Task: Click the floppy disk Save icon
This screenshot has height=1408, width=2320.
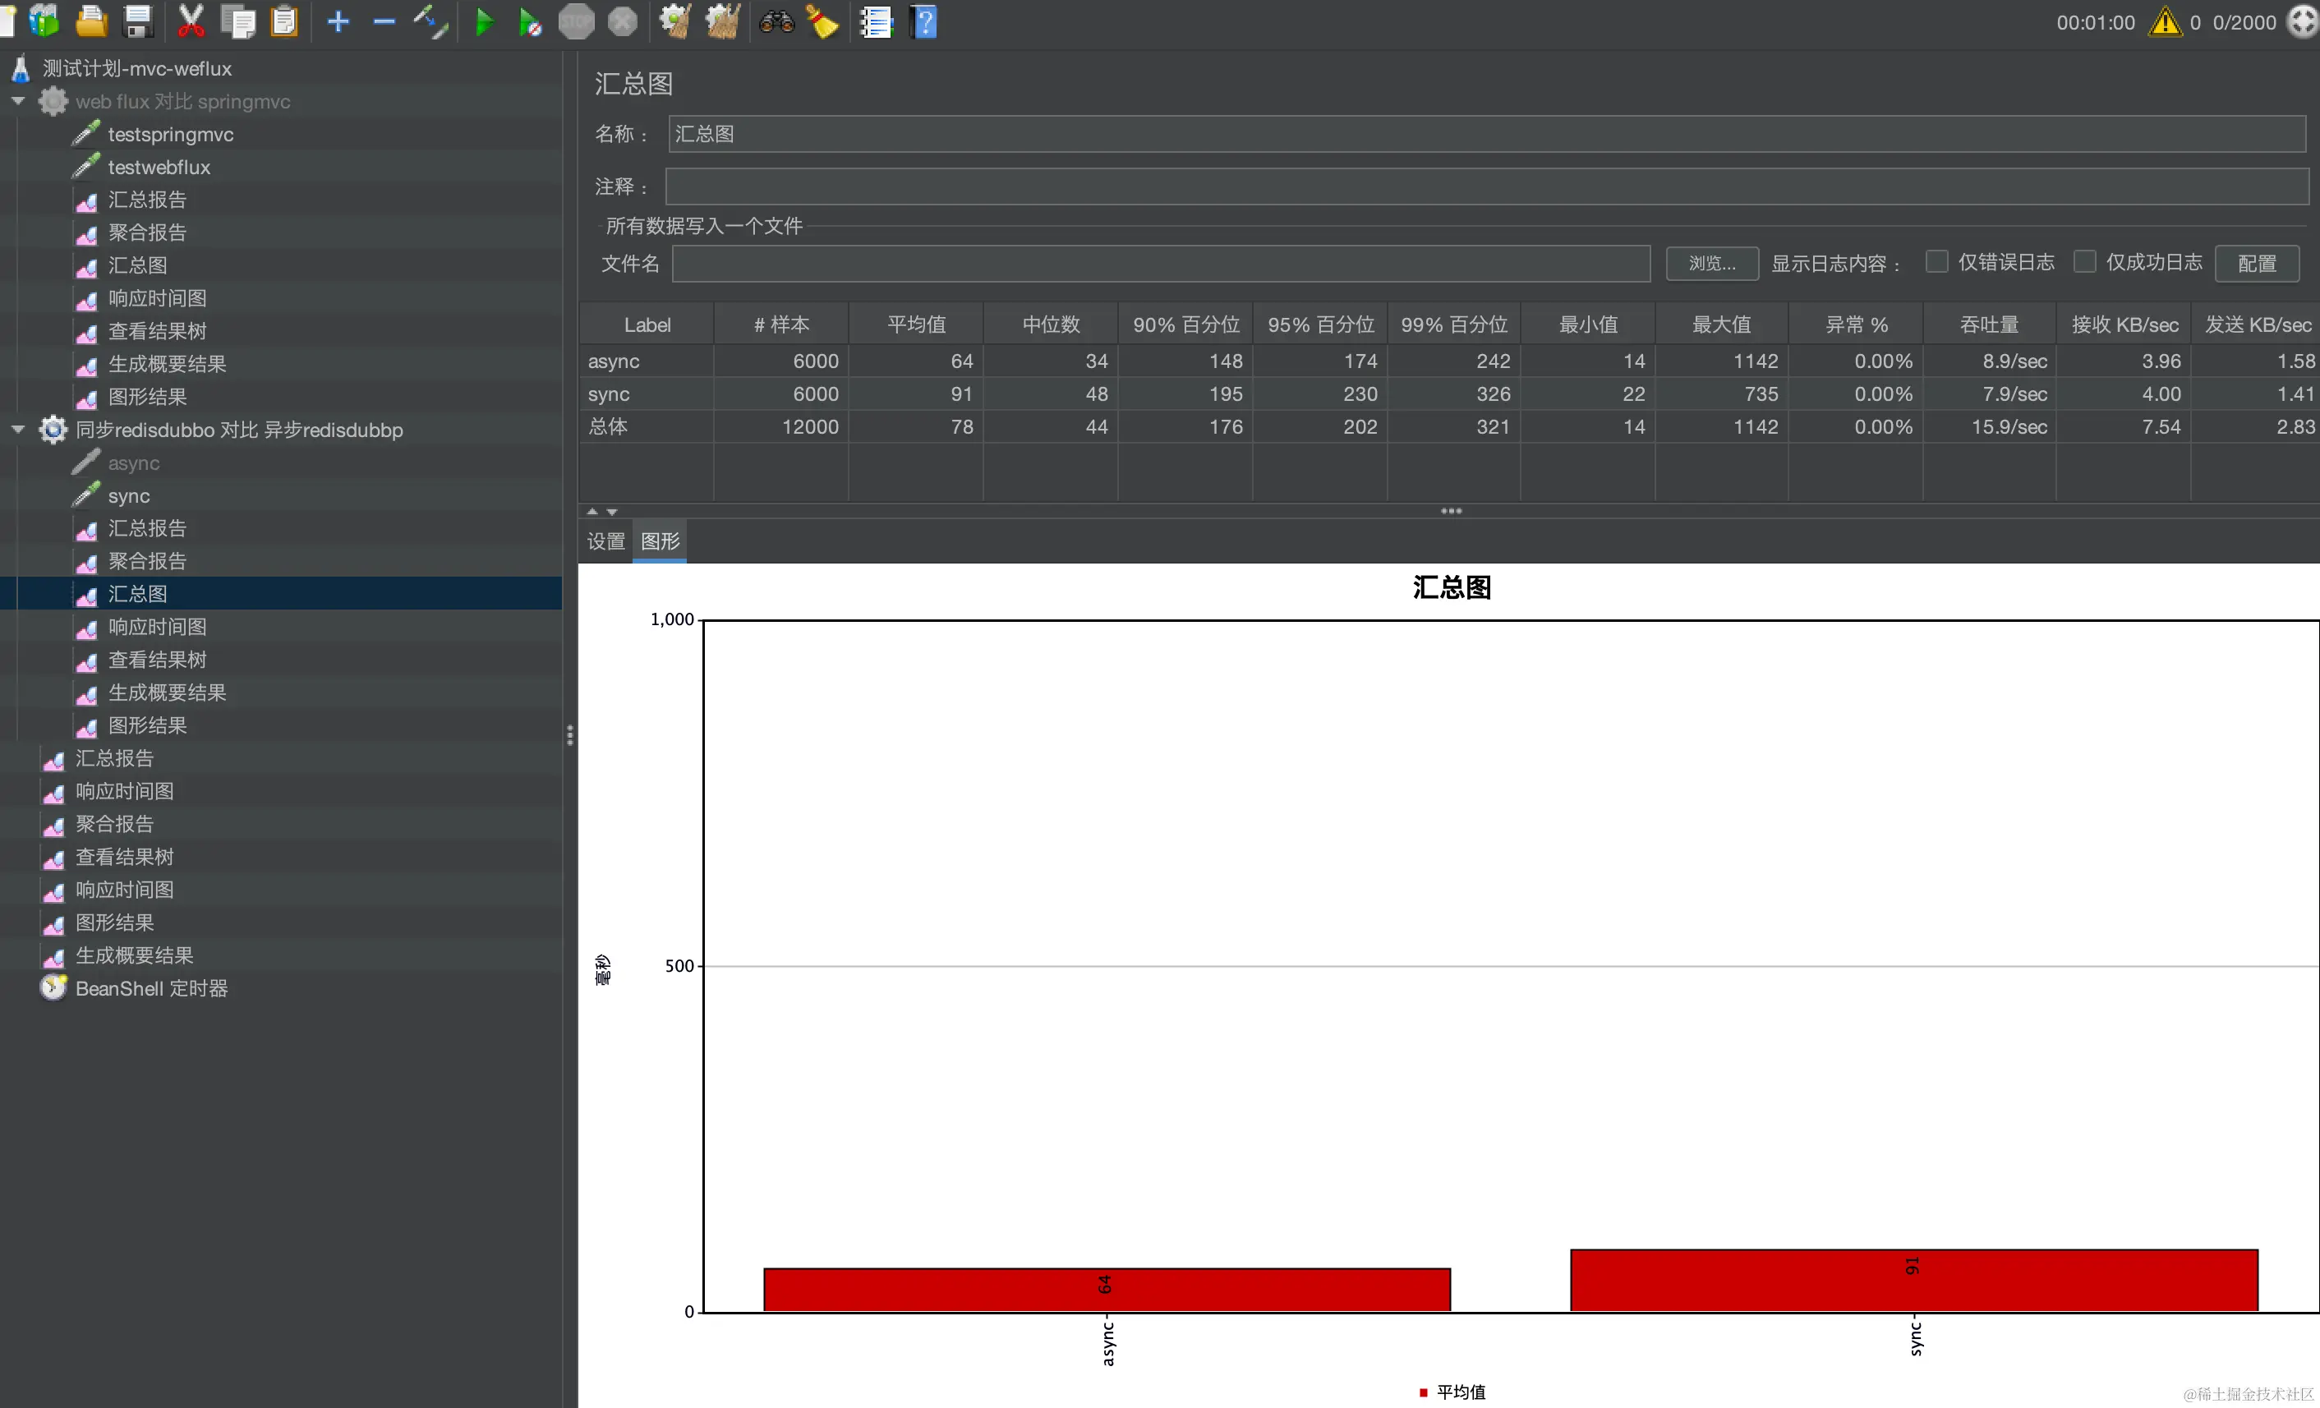Action: click(x=138, y=21)
